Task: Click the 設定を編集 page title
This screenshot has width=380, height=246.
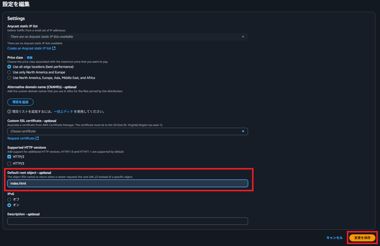Action: 16,4
